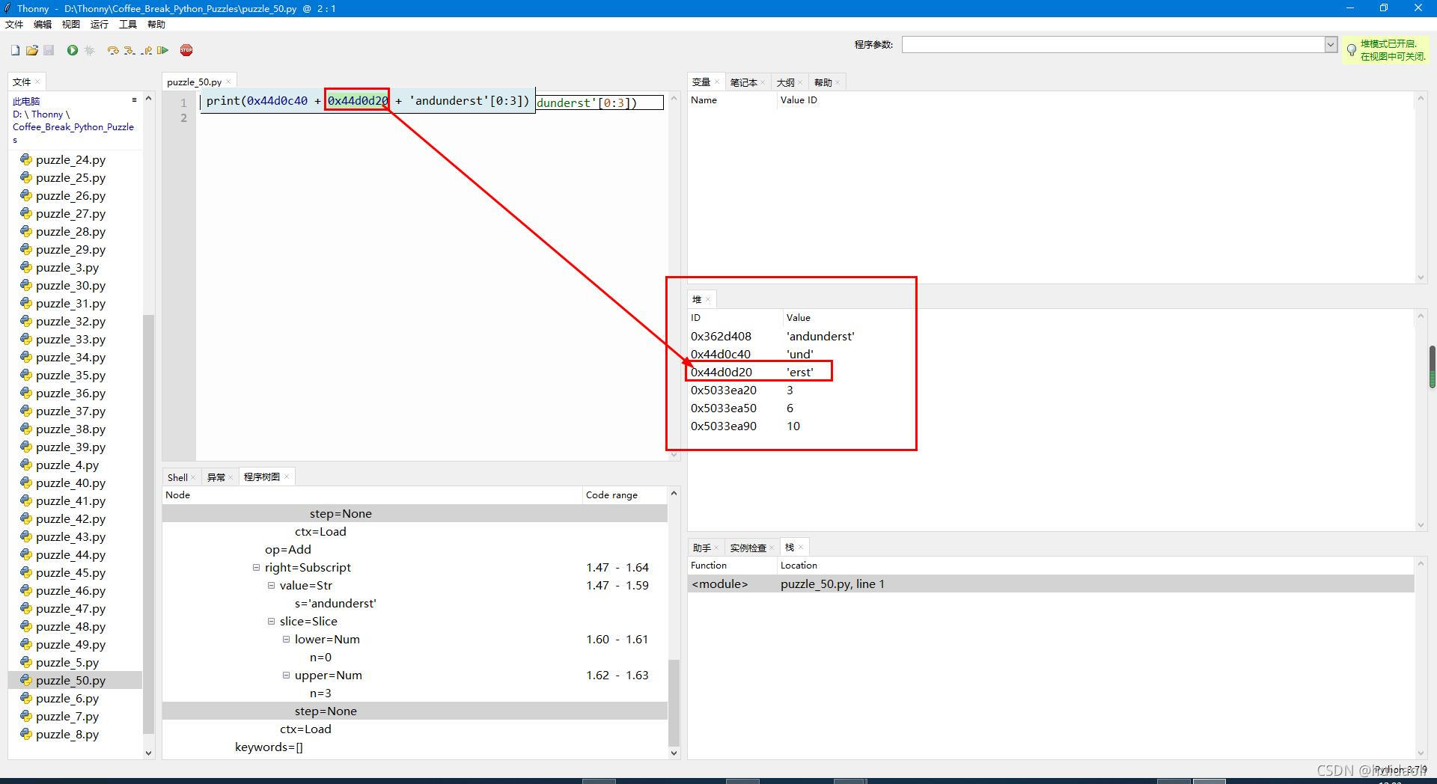
Task: Collapse the right=Subscript node
Action: pos(257,567)
